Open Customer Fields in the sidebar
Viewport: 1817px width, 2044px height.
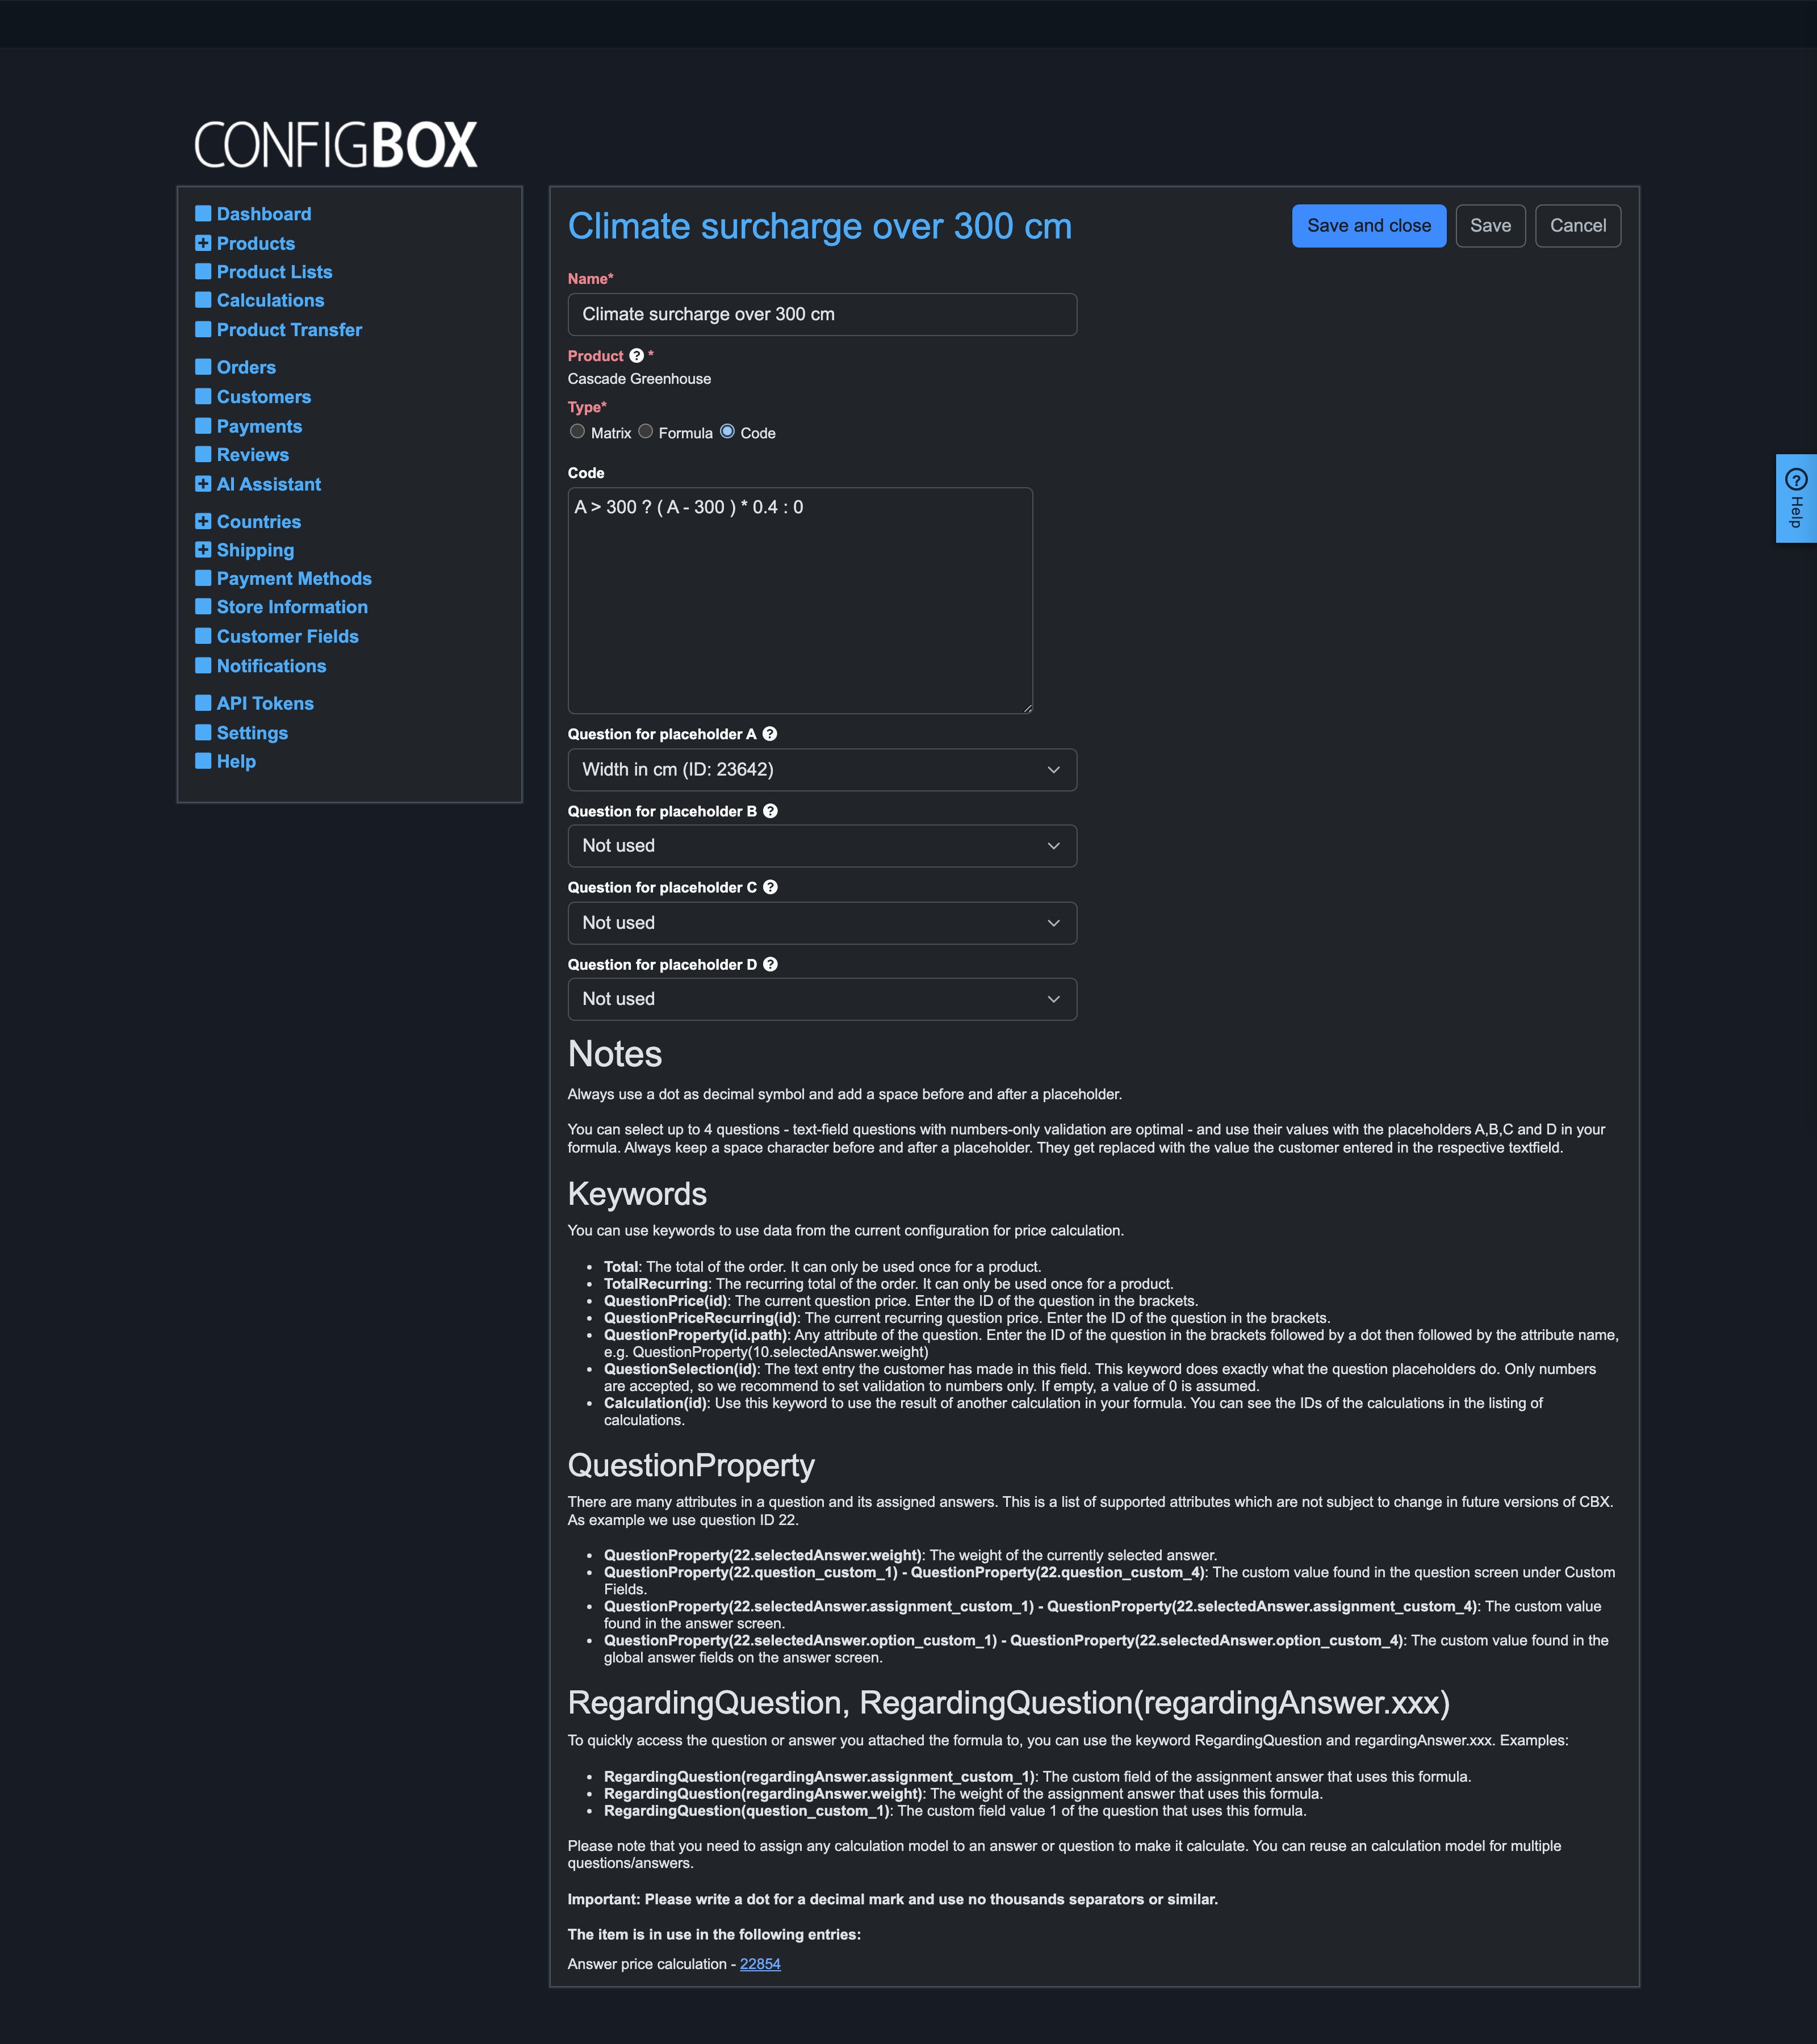click(287, 636)
